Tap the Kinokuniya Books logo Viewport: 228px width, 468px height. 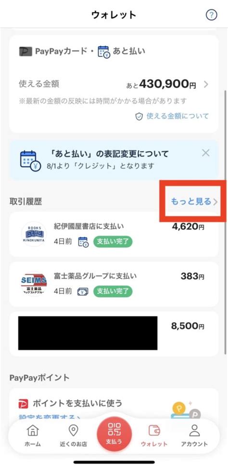tap(34, 234)
